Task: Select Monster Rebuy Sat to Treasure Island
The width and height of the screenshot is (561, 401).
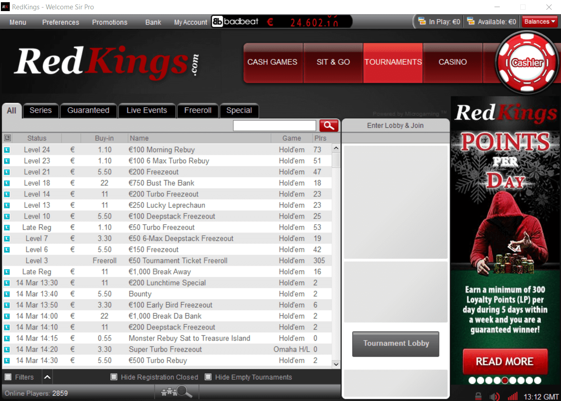Action: point(167,338)
